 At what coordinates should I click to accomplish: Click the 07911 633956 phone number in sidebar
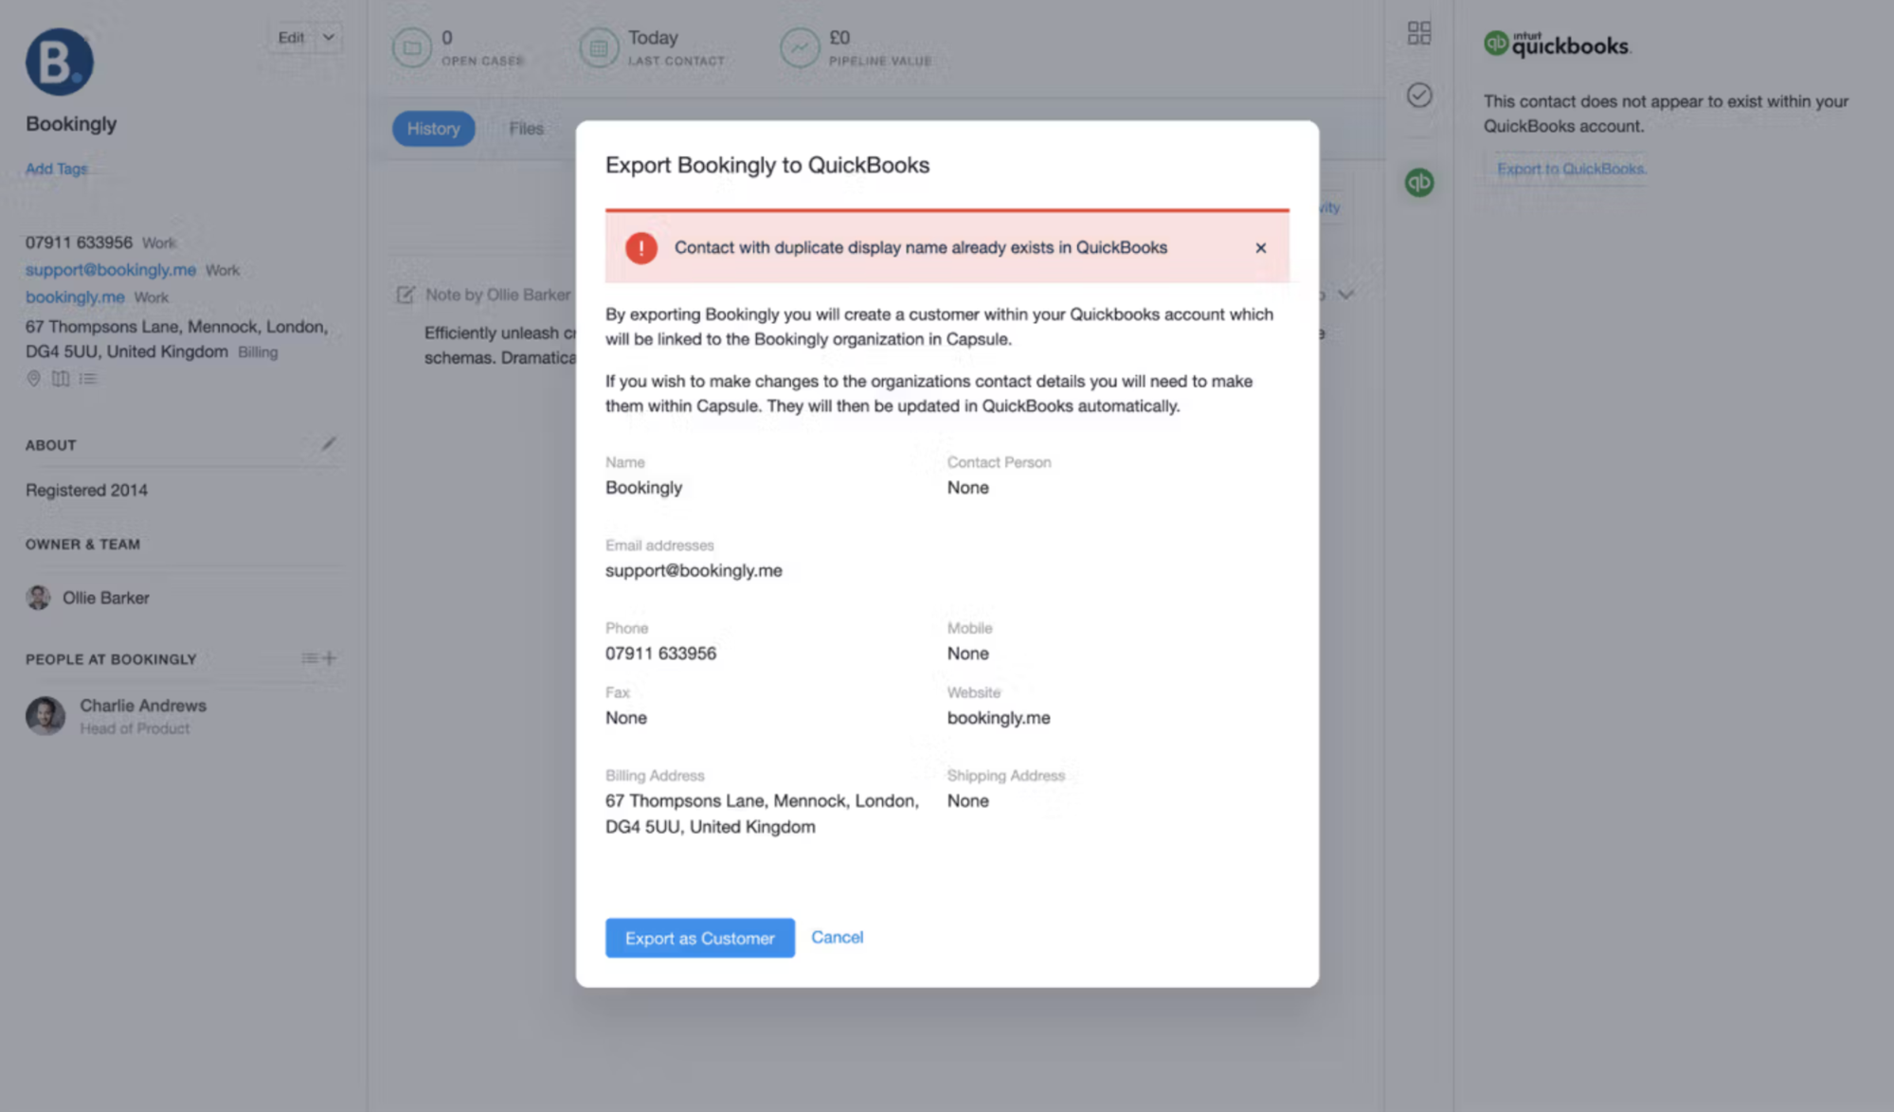click(79, 242)
